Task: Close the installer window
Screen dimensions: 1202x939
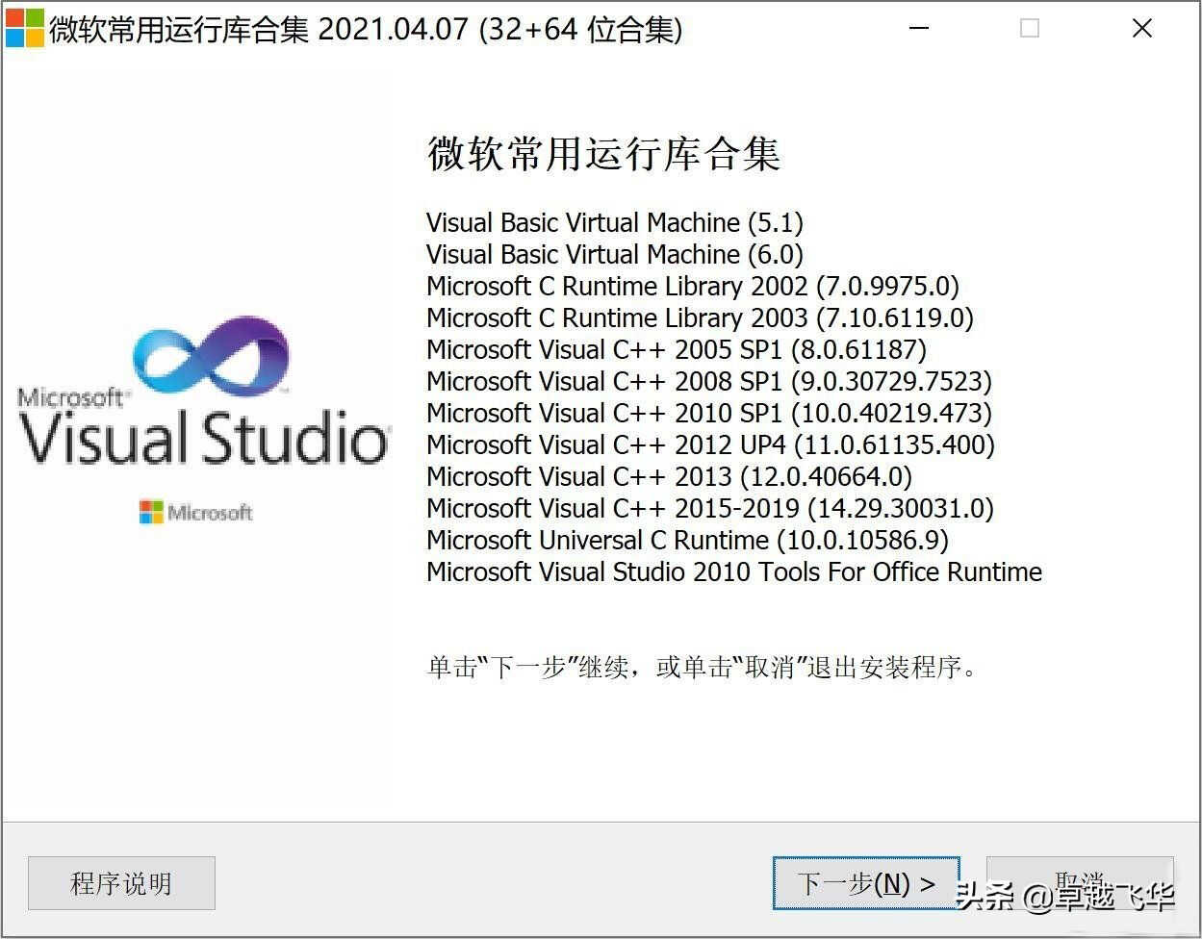Action: click(1142, 29)
